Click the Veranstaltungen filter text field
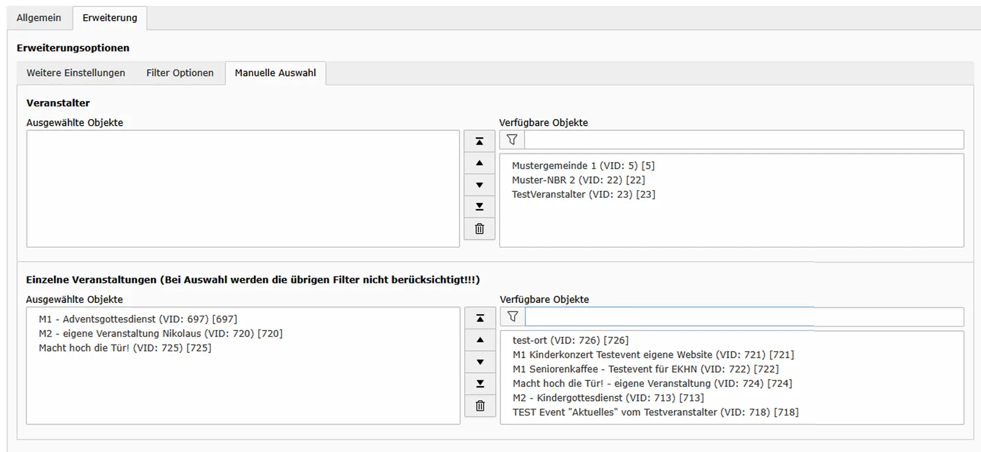 coord(743,317)
